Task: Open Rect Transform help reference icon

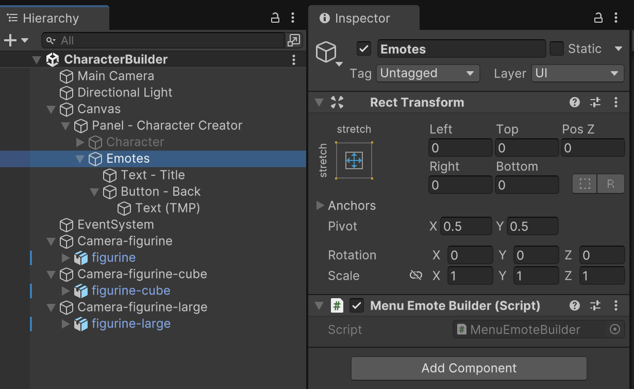Action: [575, 102]
